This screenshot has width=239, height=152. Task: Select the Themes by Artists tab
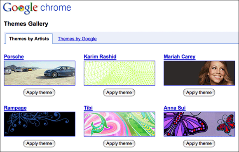pos(29,39)
